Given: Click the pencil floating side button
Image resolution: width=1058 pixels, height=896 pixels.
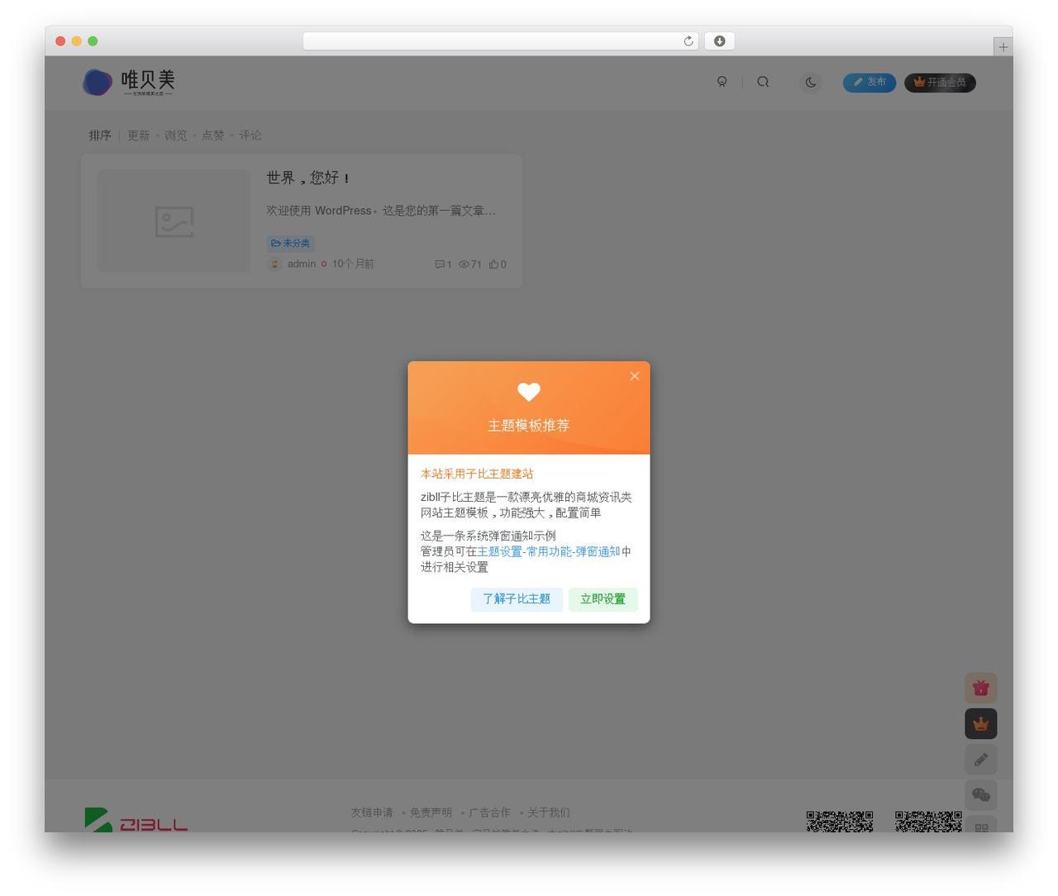Looking at the screenshot, I should (981, 760).
